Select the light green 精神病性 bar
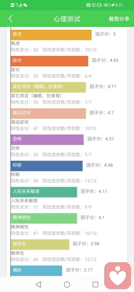 click(44, 218)
